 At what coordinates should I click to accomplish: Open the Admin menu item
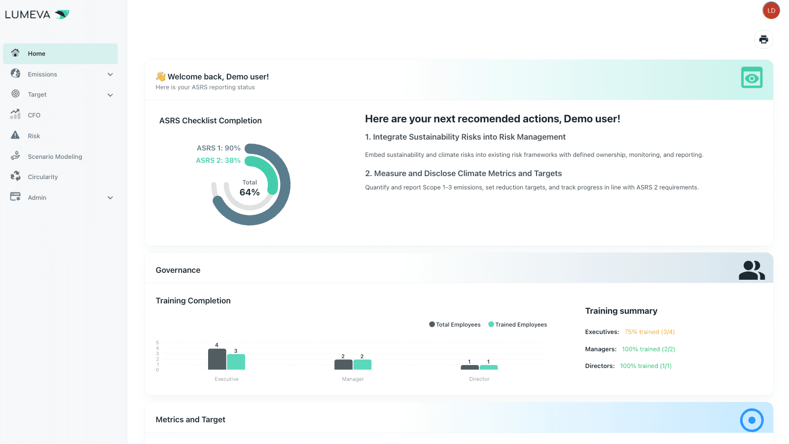[x=36, y=197]
